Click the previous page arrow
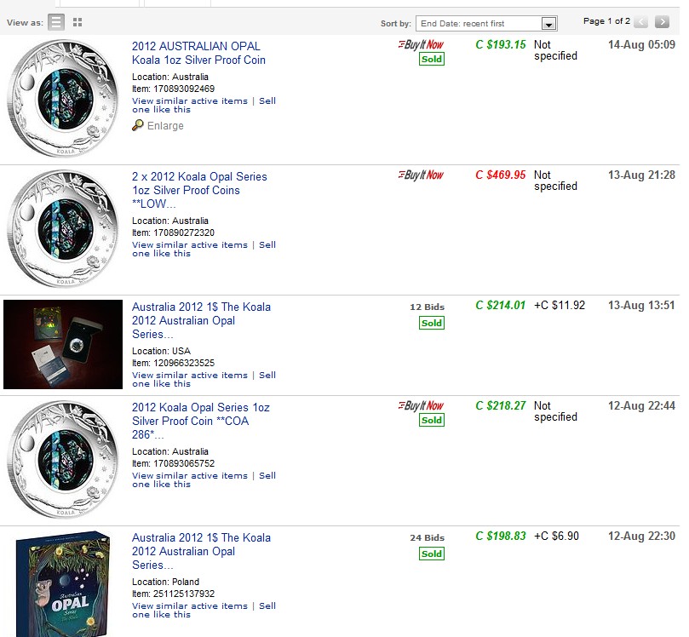 coord(641,21)
